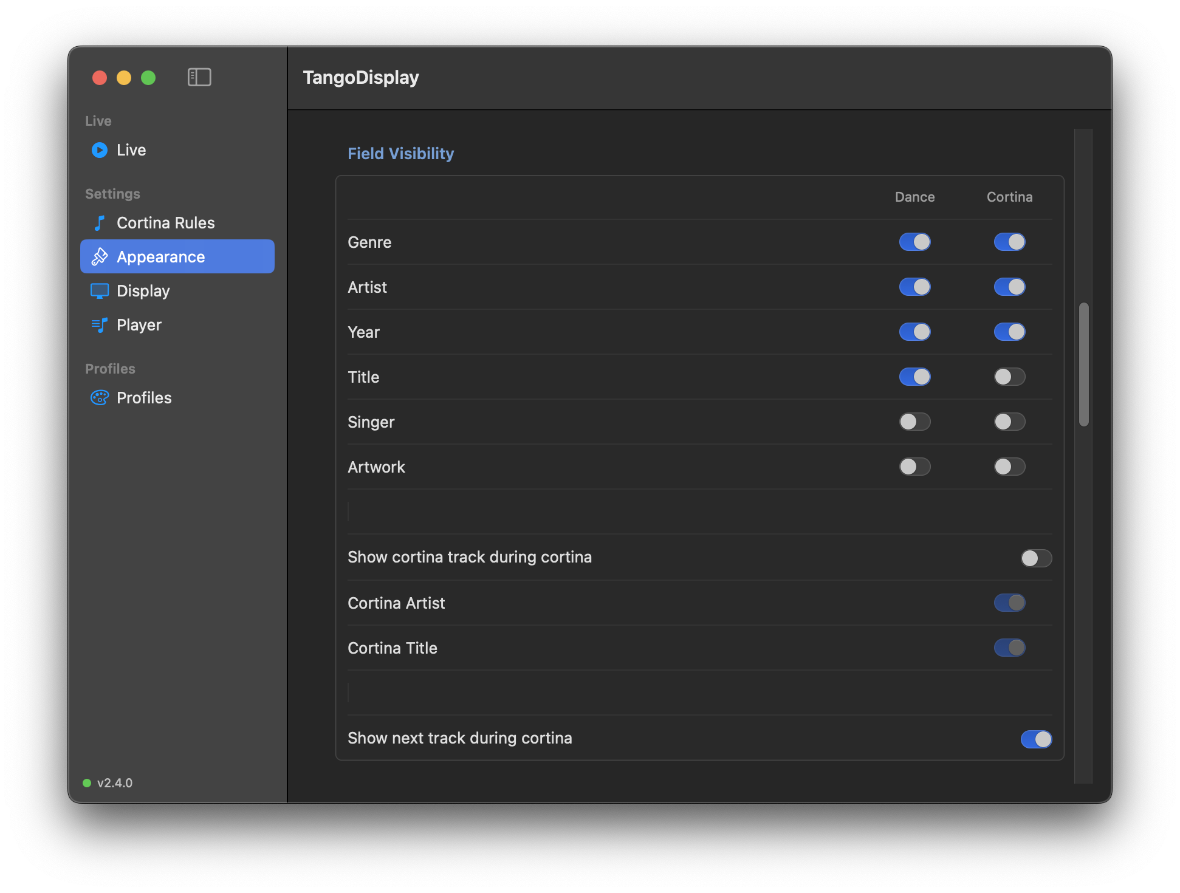Open Cortina Rules music note icon
This screenshot has height=893, width=1180.
[100, 223]
